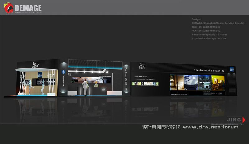This screenshot has width=249, height=144.
Task: Click the white bathtub photo on right wall
Action: [191, 83]
